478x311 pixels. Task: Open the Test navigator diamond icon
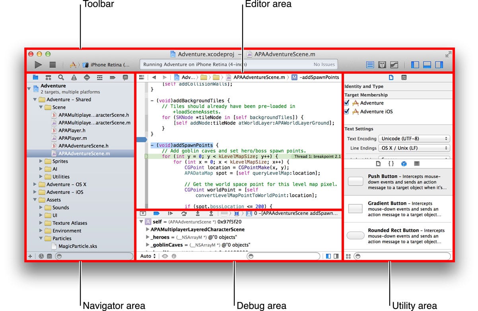click(x=87, y=78)
